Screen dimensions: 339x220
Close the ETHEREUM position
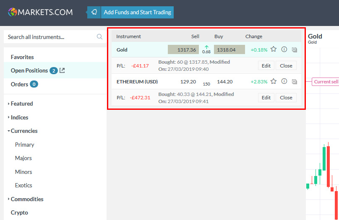pyautogui.click(x=286, y=98)
